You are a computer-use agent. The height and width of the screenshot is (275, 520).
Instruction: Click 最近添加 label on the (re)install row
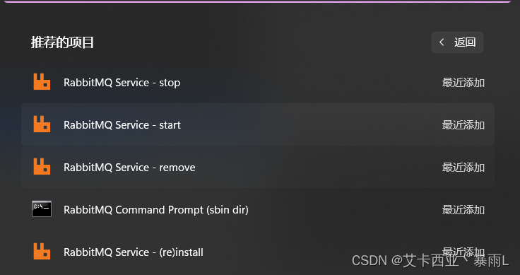[463, 252]
